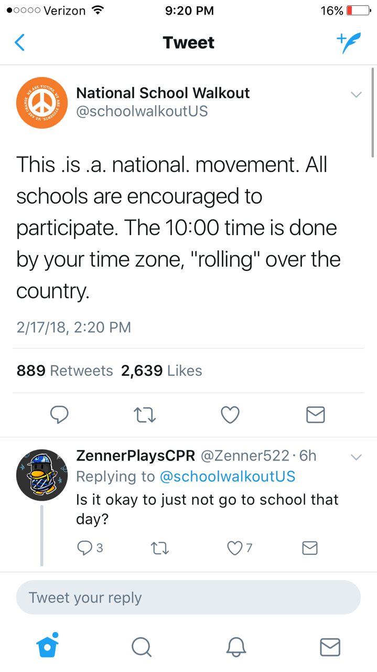Screen dimensions: 377x672
Task: Tap the @schoolwalkoutUS mention link
Action: (x=228, y=476)
